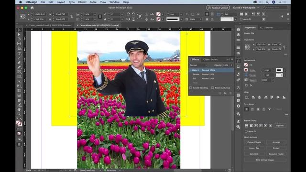Screen dimensions: 306x172
Task: Click the fx button at Effects panel bottom
Action: tap(225, 93)
